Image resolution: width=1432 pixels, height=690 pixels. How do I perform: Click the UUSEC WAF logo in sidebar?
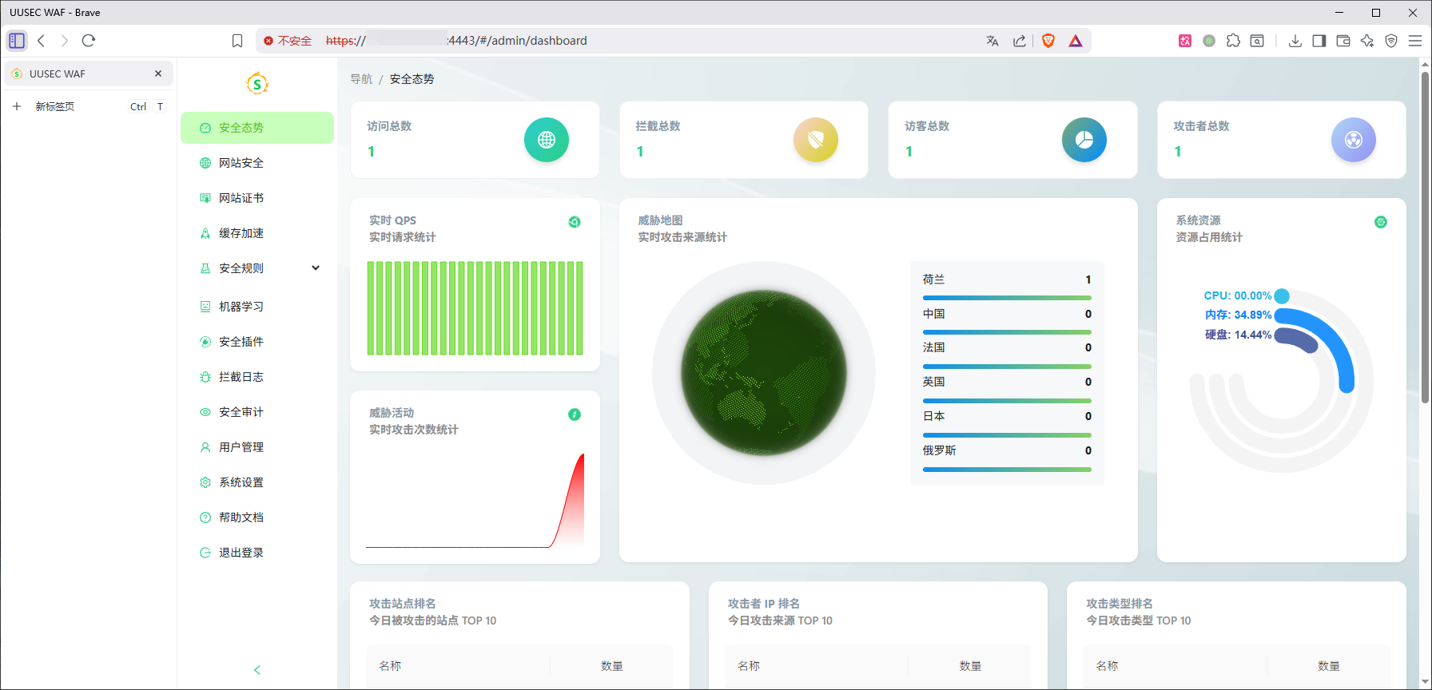(257, 83)
